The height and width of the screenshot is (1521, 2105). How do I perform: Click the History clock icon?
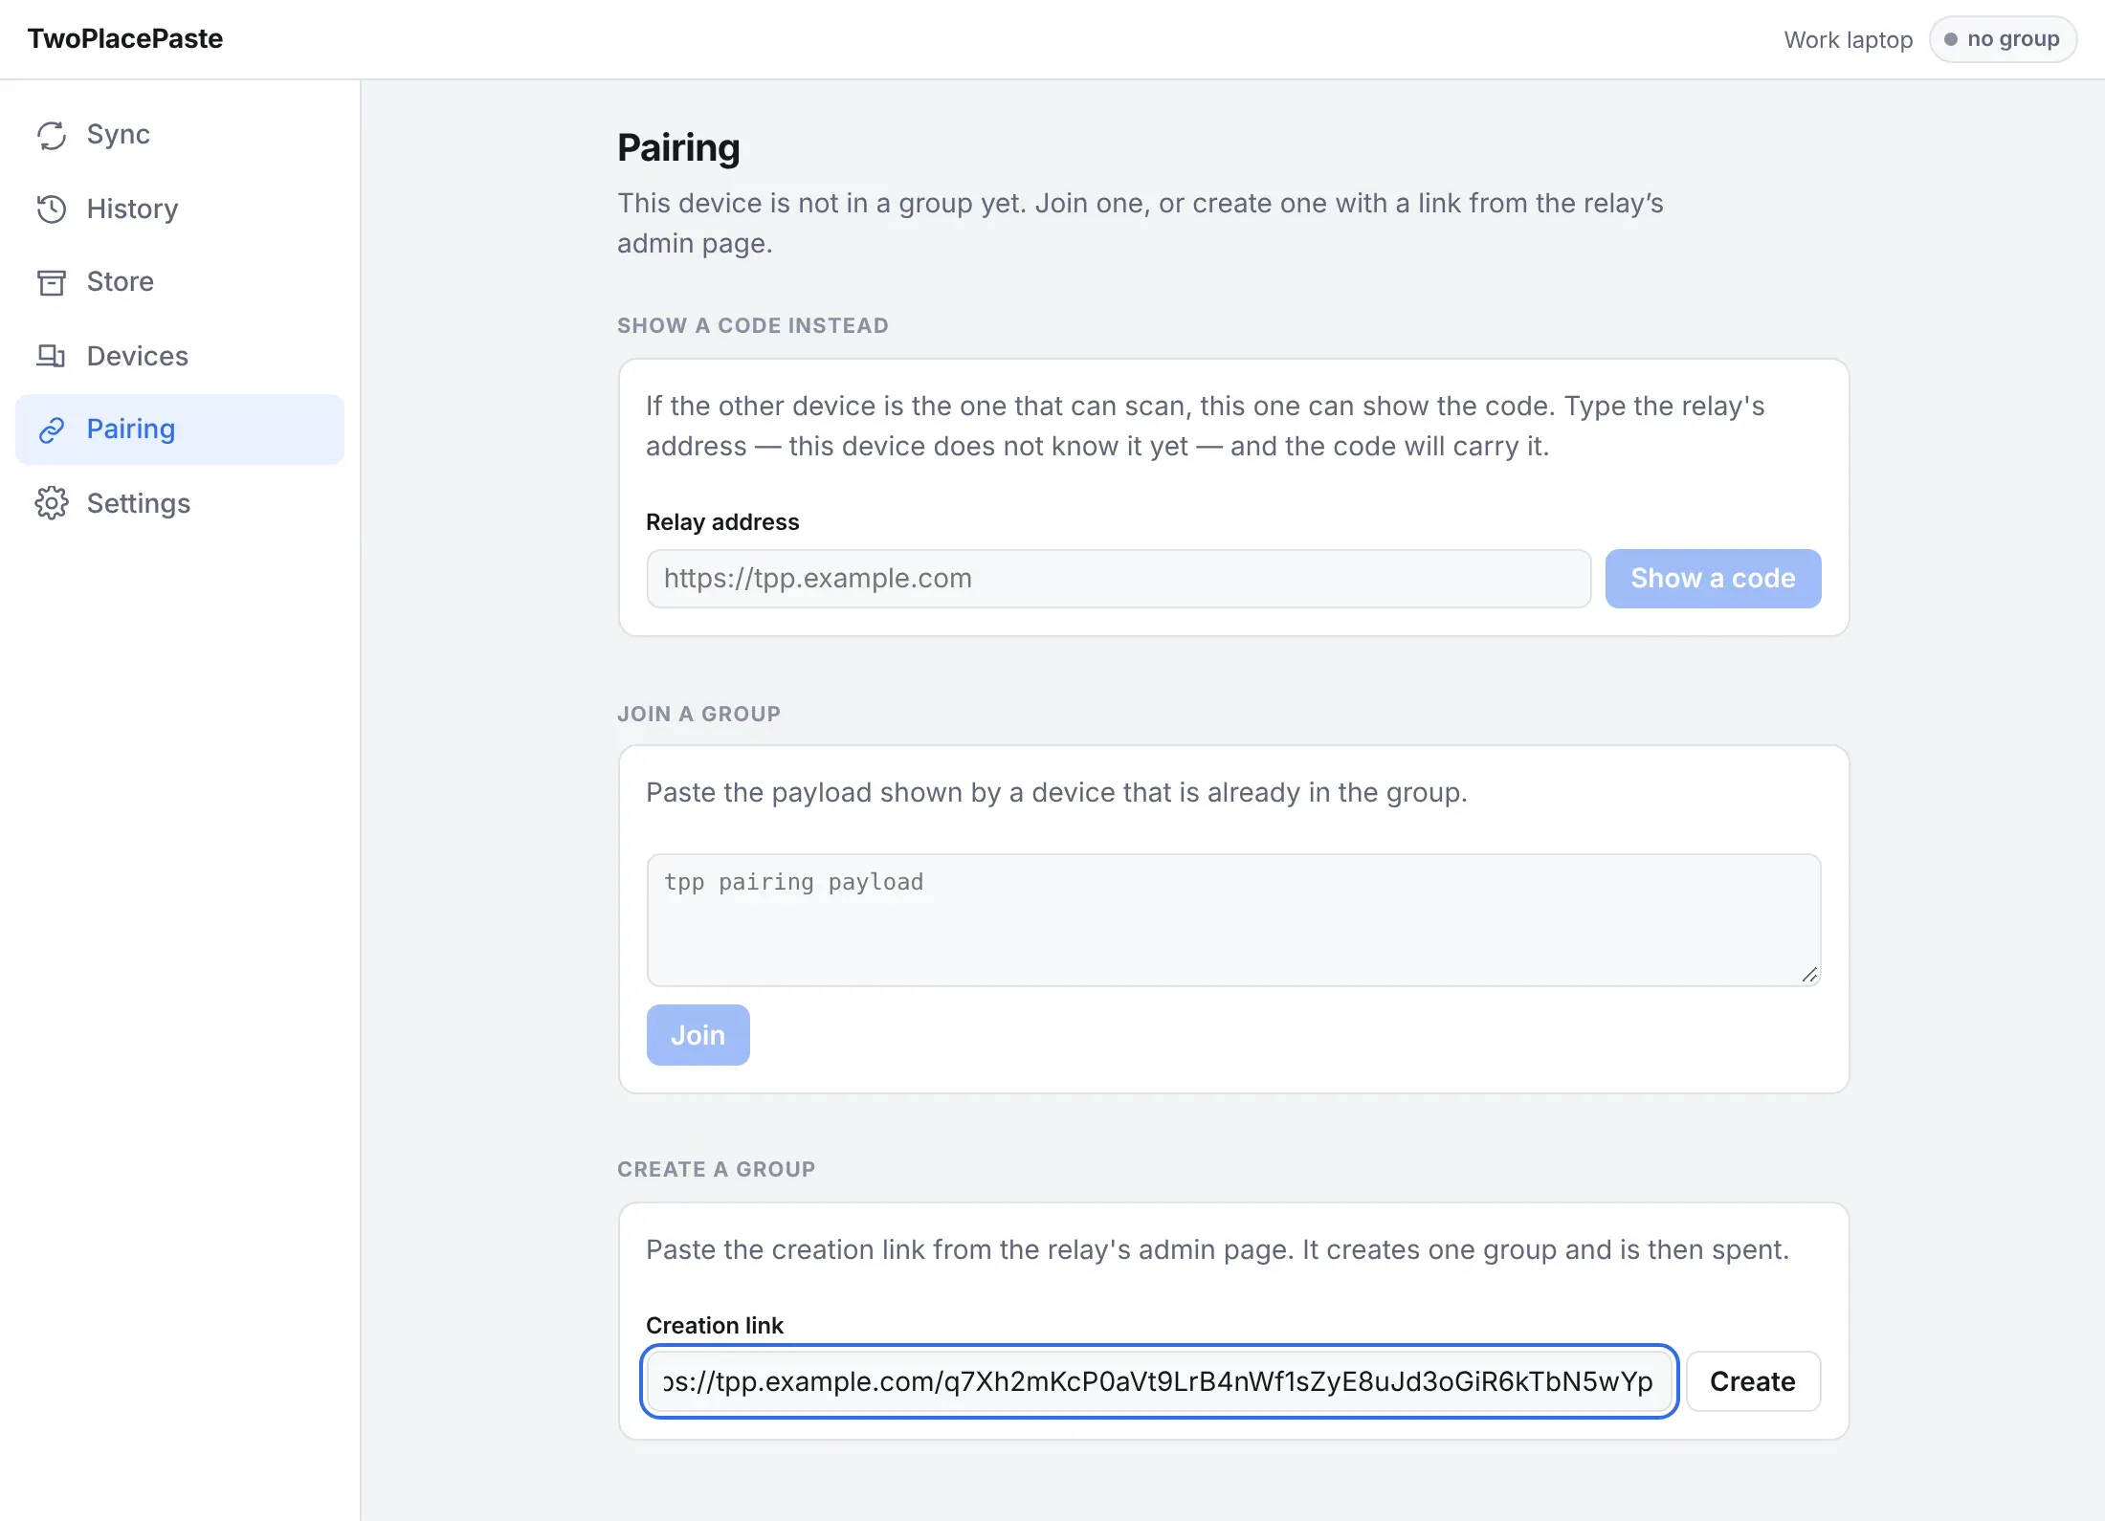pos(52,209)
